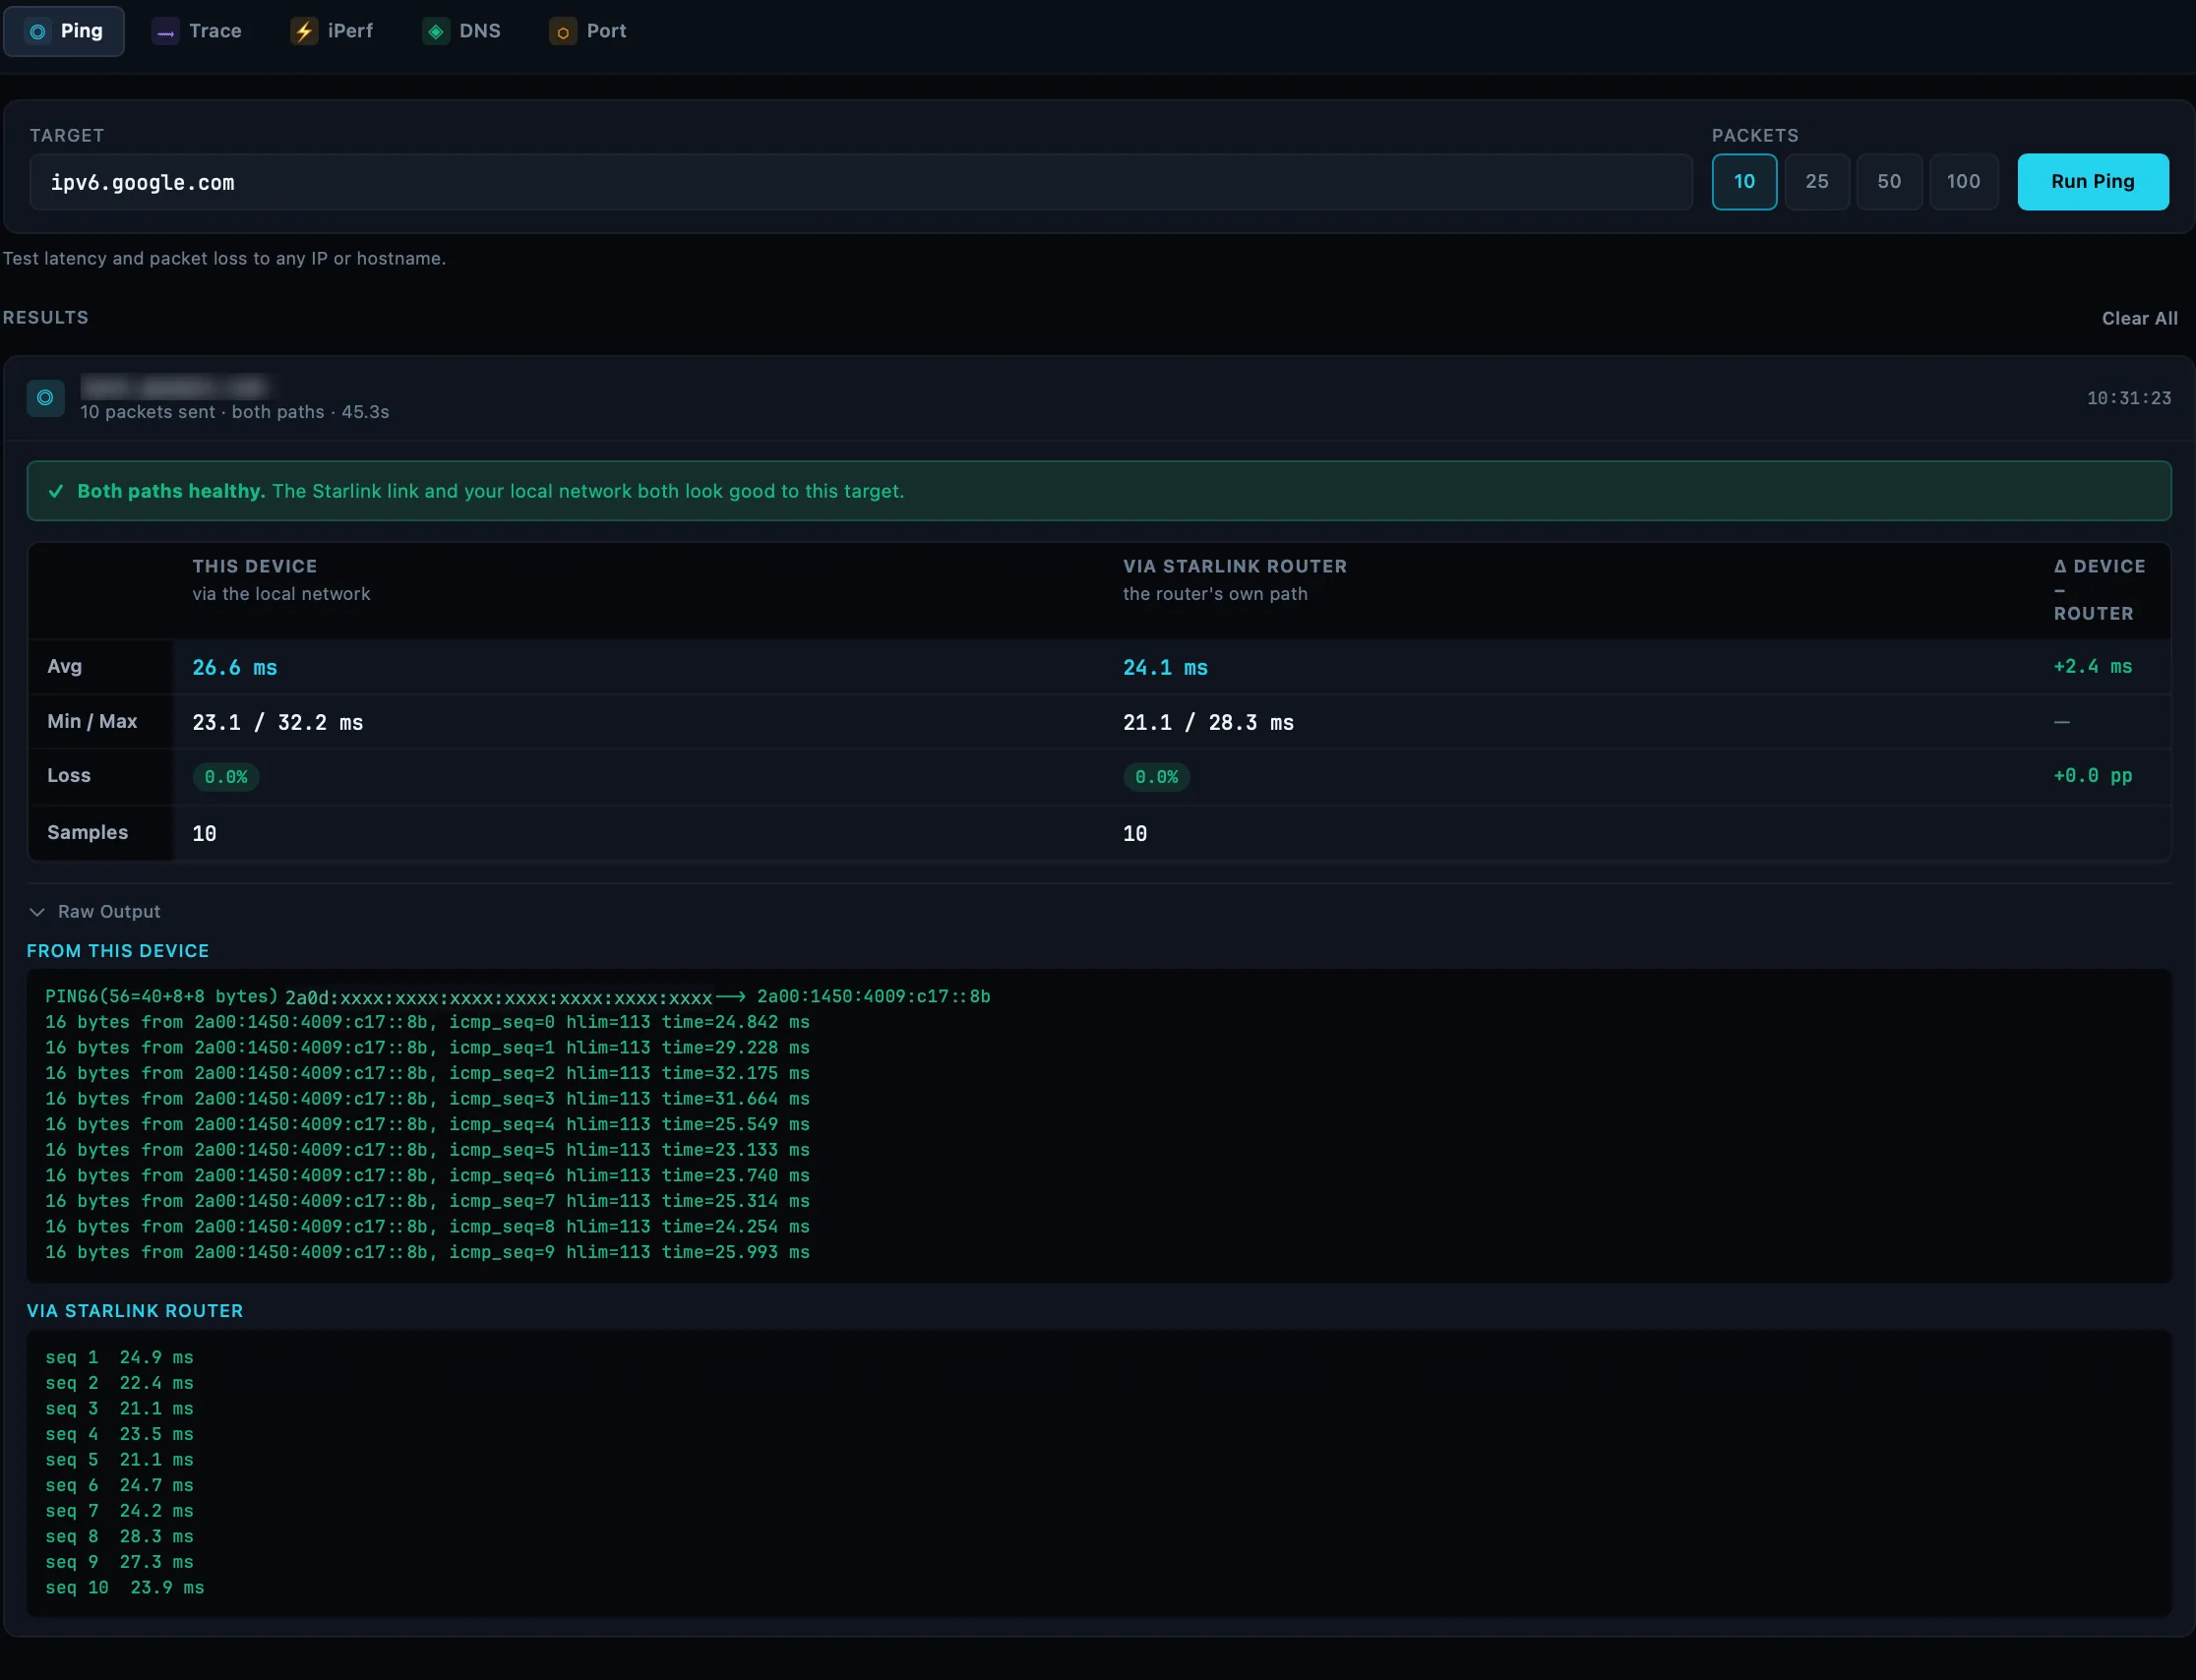The width and height of the screenshot is (2196, 1680).
Task: Click the DNS diamond icon
Action: [435, 32]
